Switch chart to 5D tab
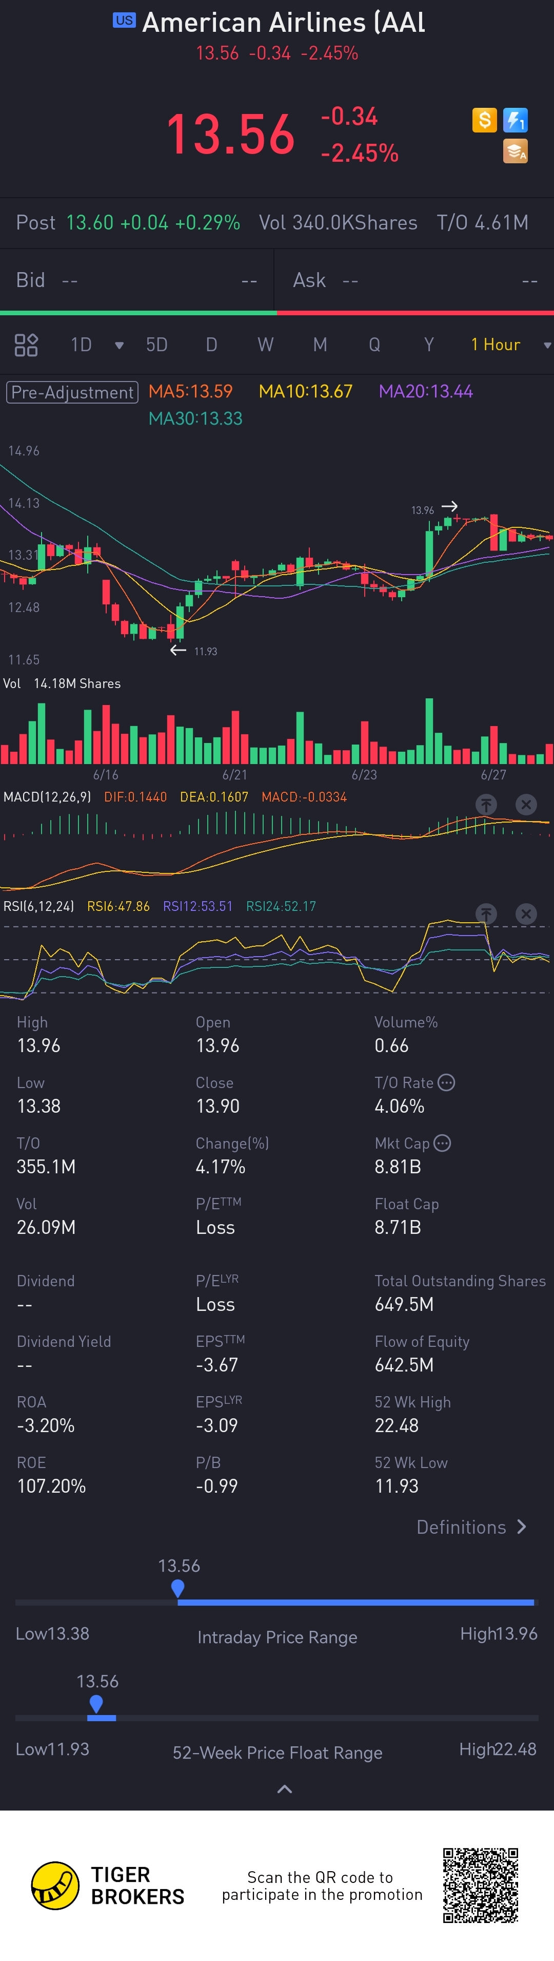This screenshot has height=1961, width=554. [x=157, y=345]
